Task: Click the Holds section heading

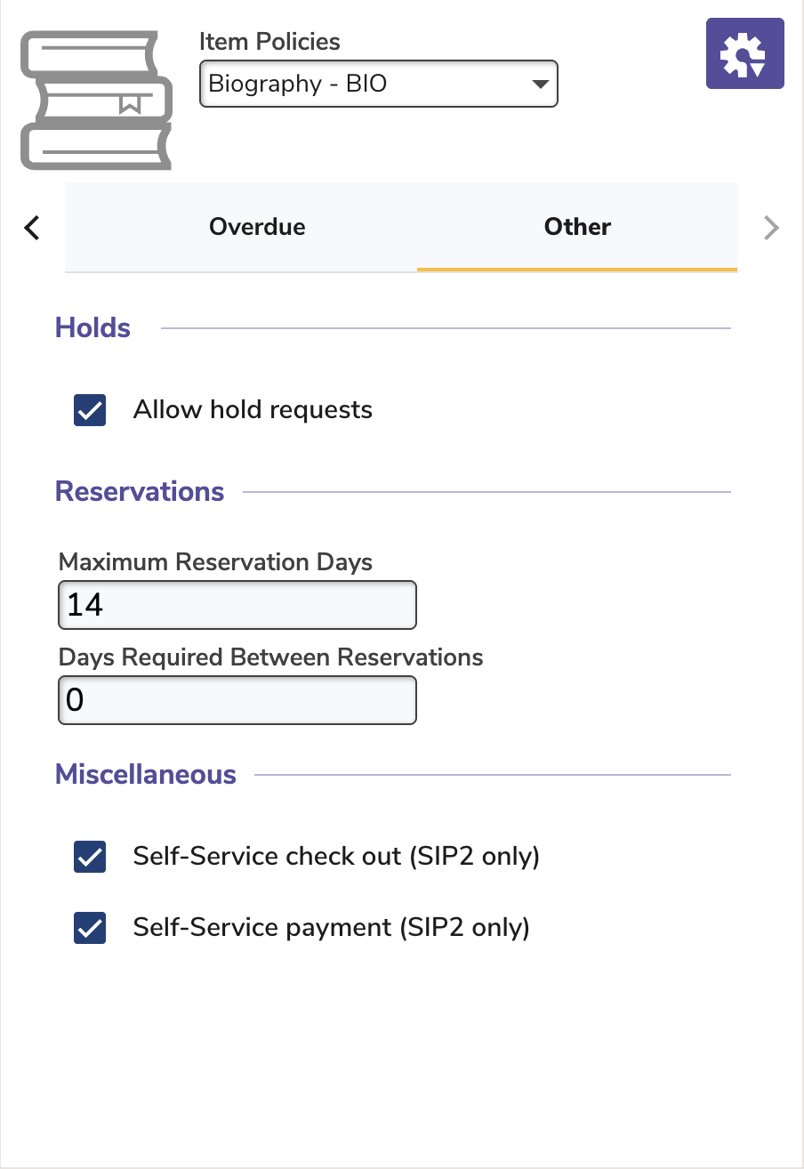Action: coord(92,328)
